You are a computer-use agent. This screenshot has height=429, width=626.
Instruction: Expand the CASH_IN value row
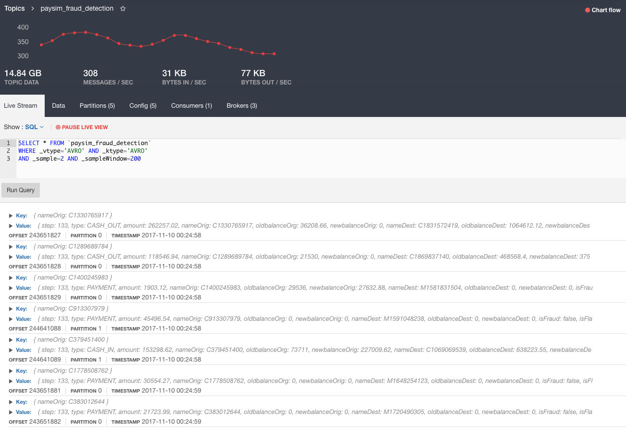(11, 350)
